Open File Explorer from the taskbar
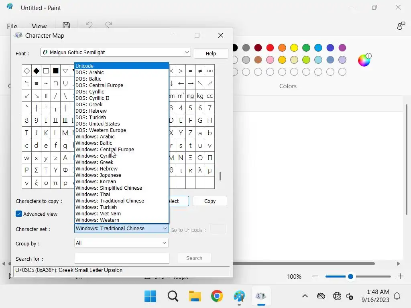411x308 pixels. (x=195, y=296)
